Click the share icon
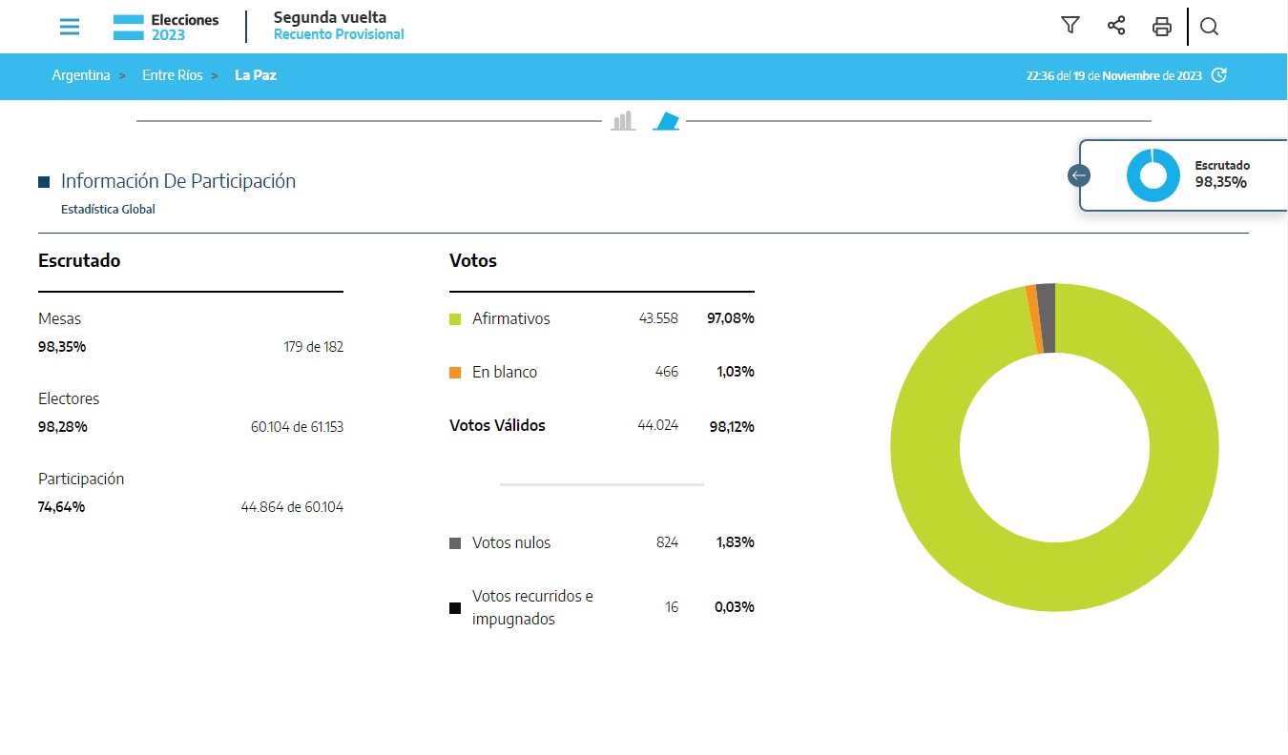Screen dimensions: 1288x755 [1116, 26]
